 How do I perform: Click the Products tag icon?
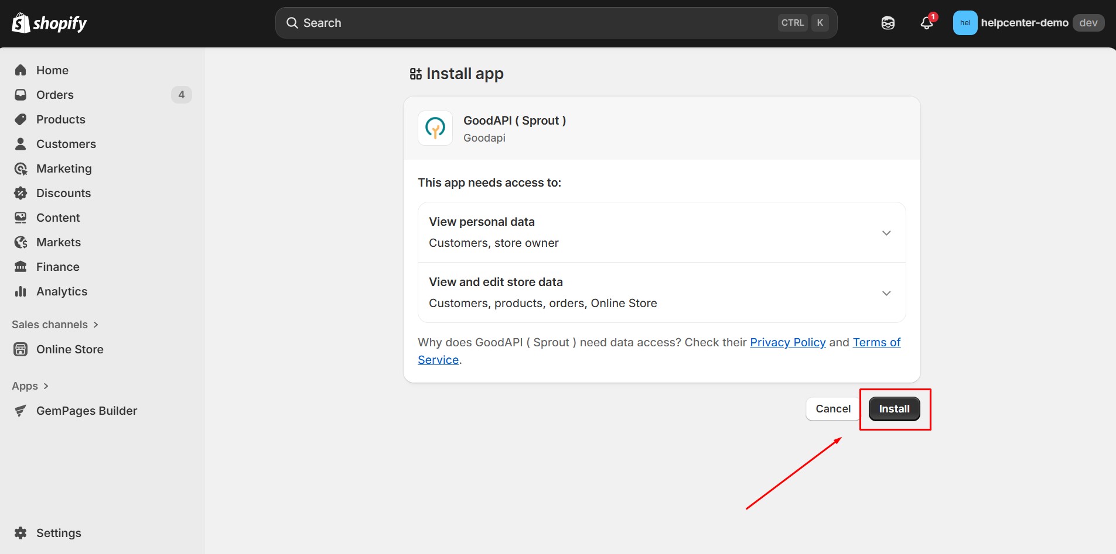click(21, 119)
